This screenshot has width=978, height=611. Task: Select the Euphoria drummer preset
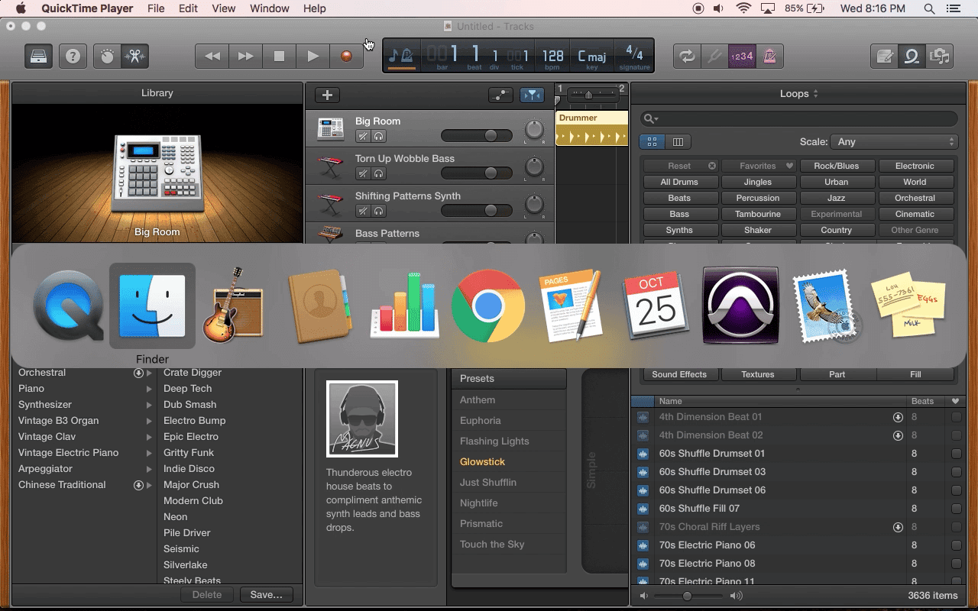[481, 421]
